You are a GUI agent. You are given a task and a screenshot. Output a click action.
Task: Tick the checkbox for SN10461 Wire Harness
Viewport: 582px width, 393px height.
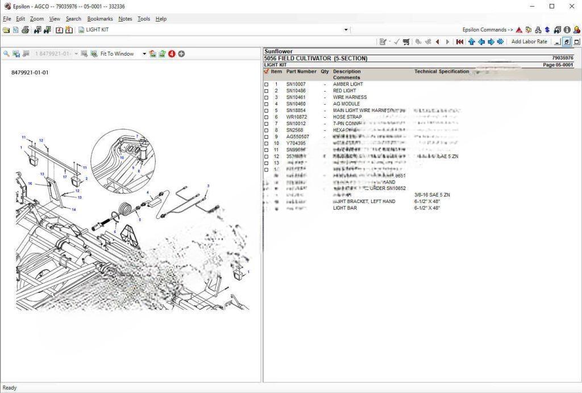click(x=267, y=98)
